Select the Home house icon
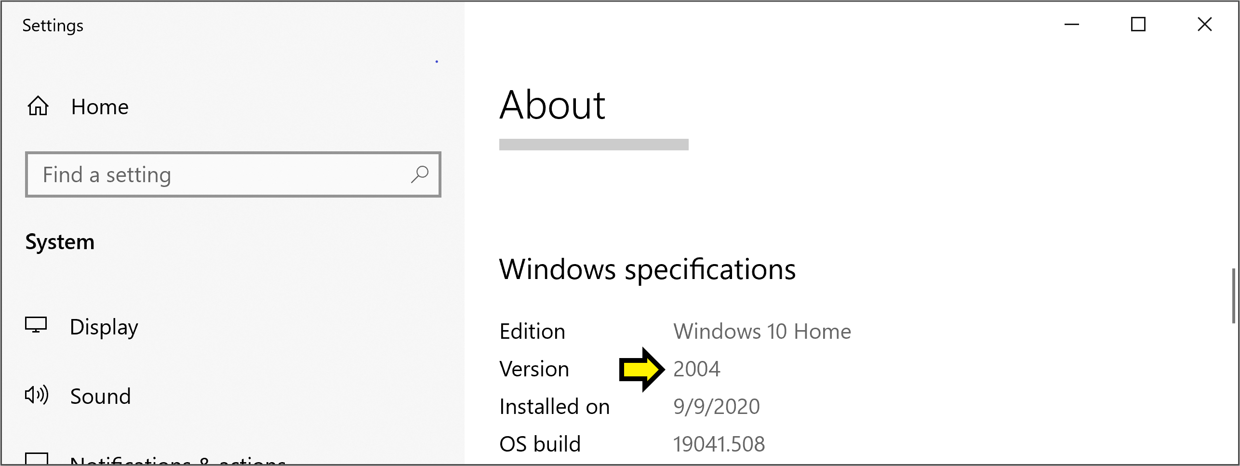 pyautogui.click(x=38, y=107)
